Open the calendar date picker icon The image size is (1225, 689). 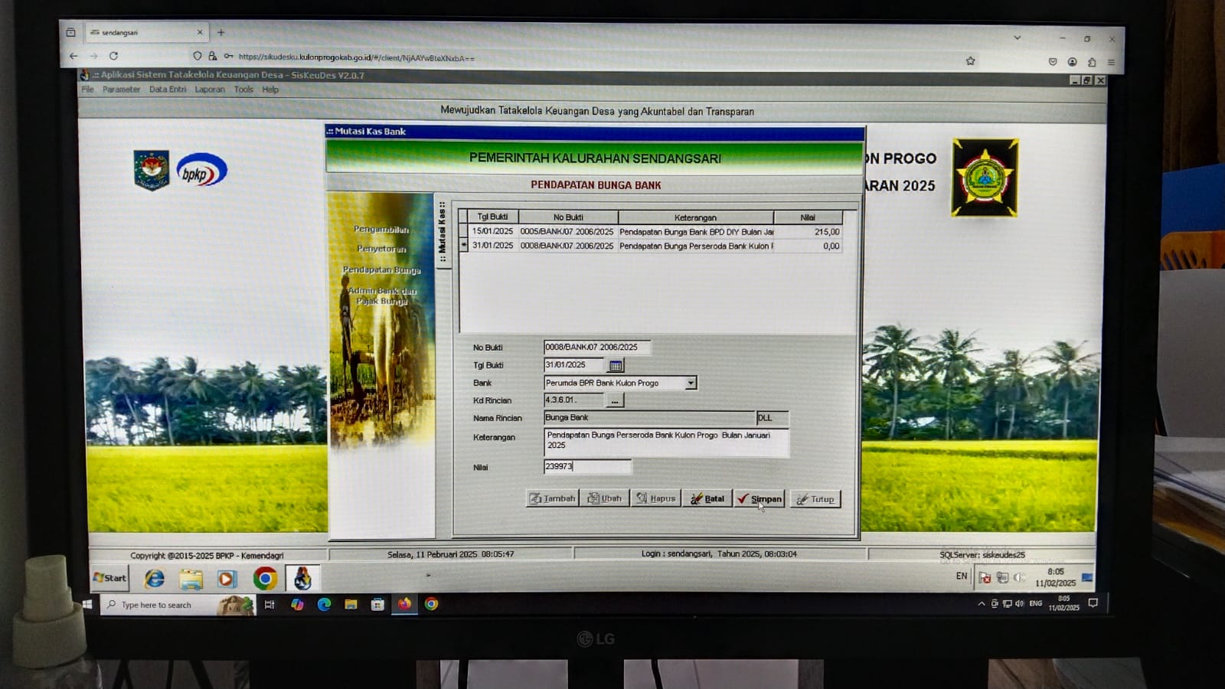coord(616,366)
